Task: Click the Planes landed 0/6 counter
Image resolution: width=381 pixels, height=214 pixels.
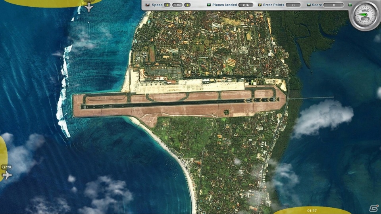Action: pyautogui.click(x=246, y=5)
